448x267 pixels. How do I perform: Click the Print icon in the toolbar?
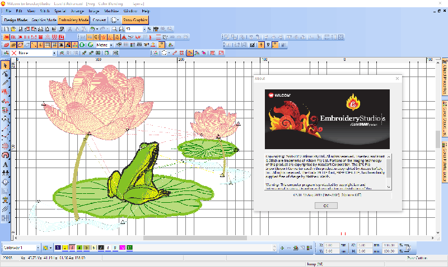(x=40, y=29)
